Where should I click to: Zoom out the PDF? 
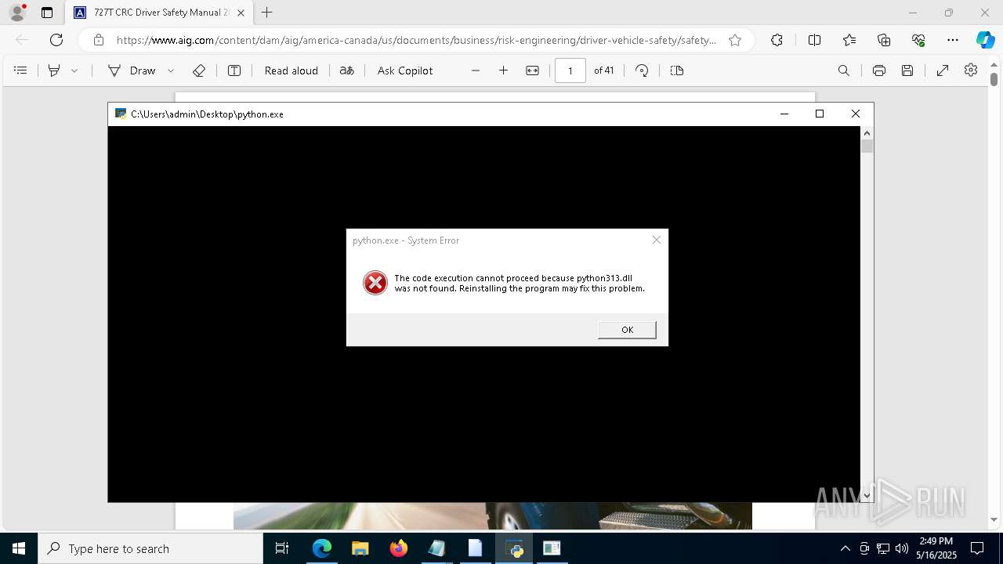pos(476,70)
